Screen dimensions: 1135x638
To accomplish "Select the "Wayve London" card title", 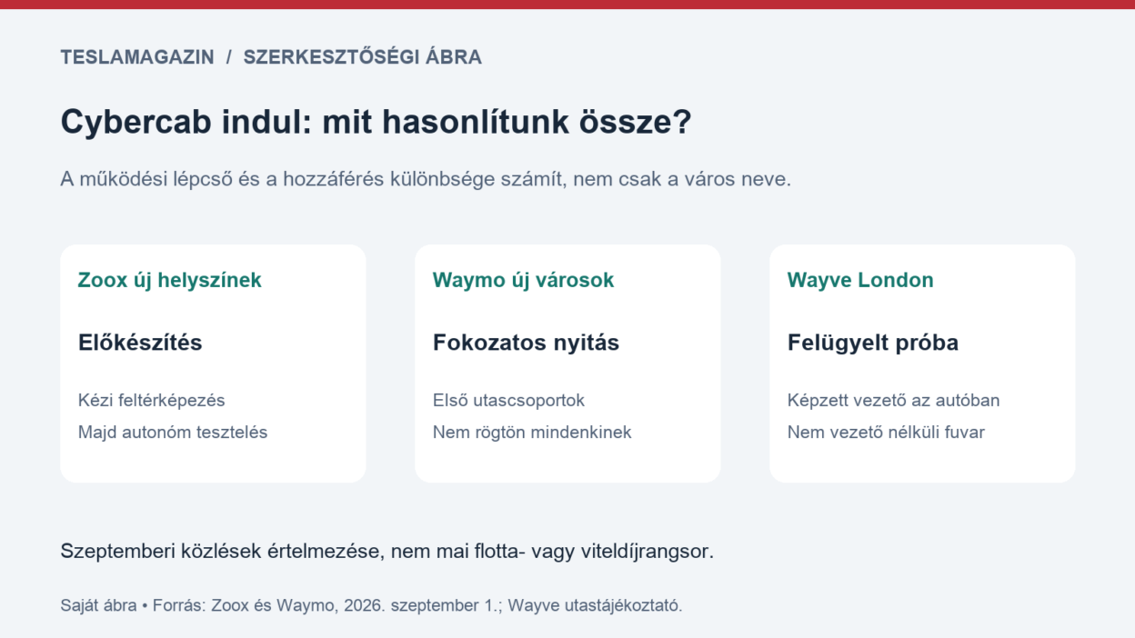I will 860,280.
